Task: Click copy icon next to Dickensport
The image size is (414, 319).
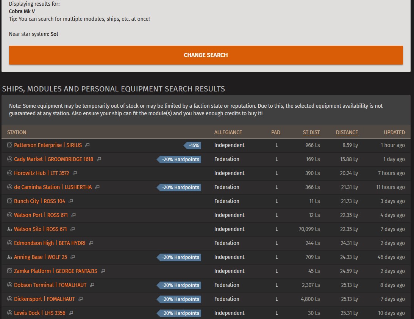Action: click(x=81, y=299)
